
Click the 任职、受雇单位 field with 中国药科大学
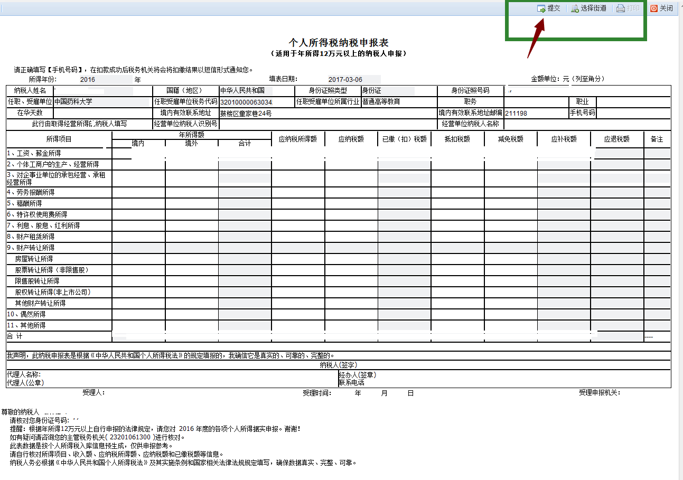102,102
